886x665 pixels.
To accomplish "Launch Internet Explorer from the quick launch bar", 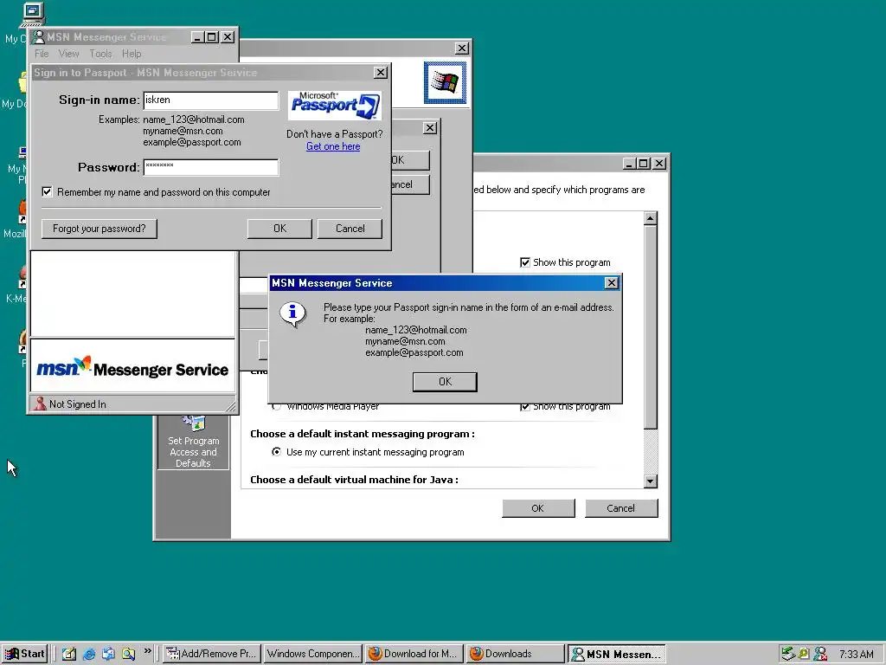I will 89,654.
